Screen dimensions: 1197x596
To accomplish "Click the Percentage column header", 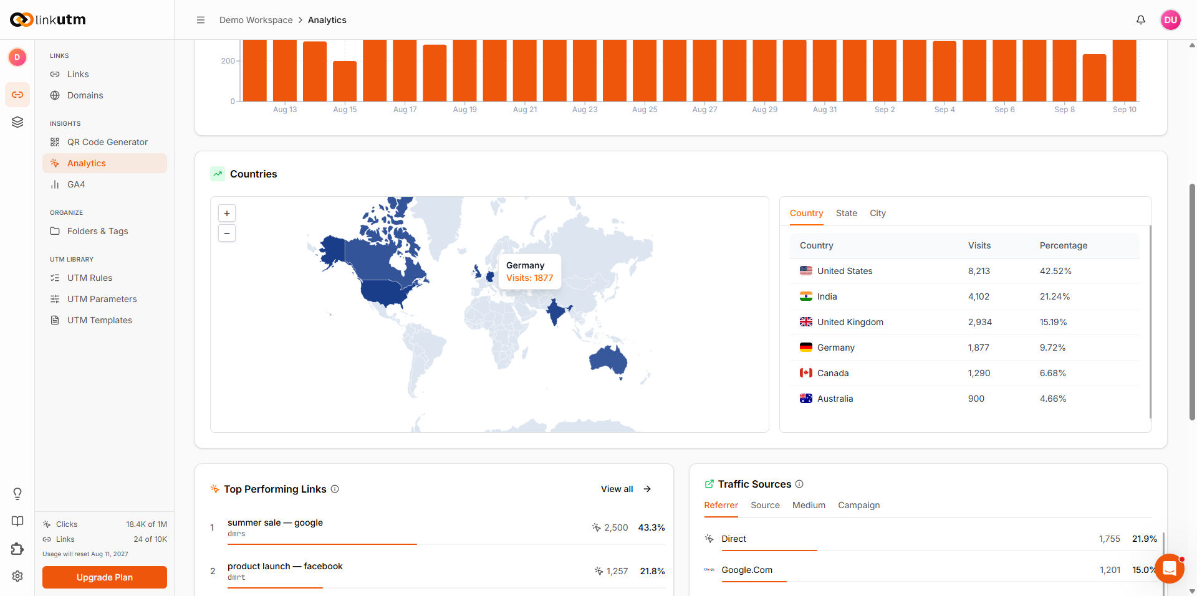I will point(1063,245).
